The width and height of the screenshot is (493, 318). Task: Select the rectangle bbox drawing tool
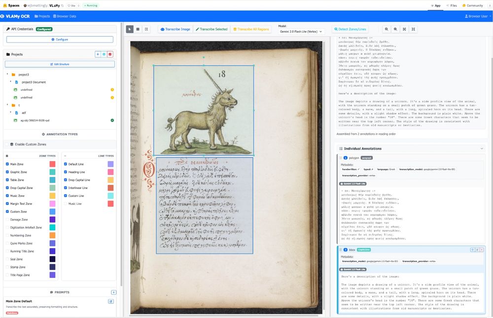click(x=138, y=29)
